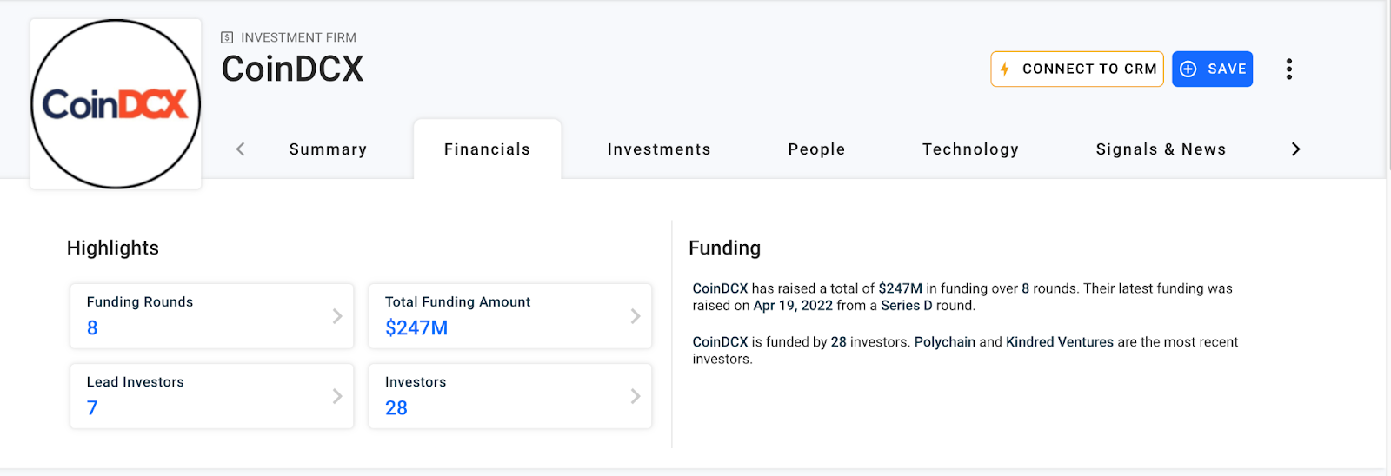Screen dimensions: 1391x476
Task: Switch to the Summary tab
Action: pos(328,149)
